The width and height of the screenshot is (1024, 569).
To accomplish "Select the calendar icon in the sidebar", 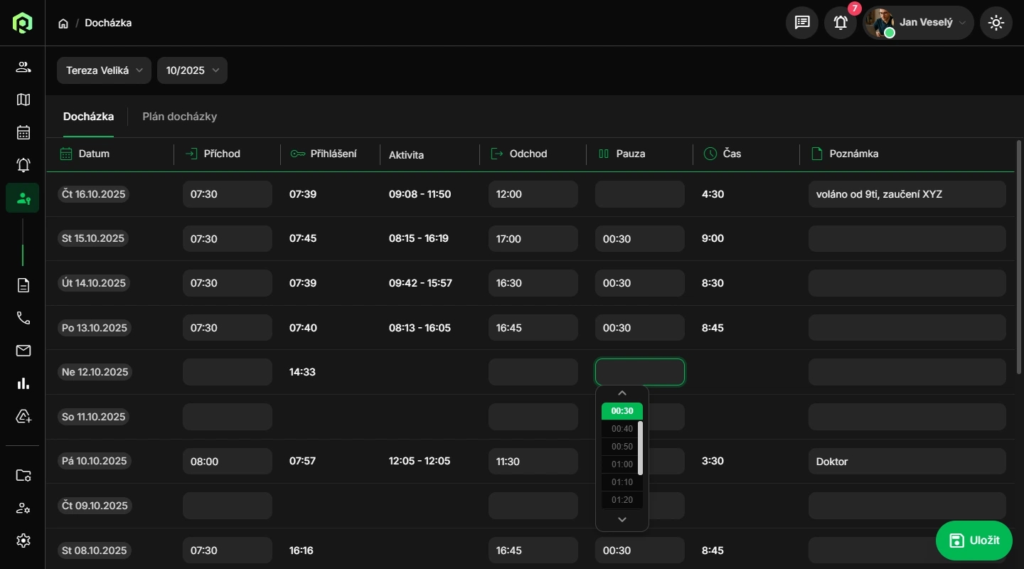I will [23, 132].
